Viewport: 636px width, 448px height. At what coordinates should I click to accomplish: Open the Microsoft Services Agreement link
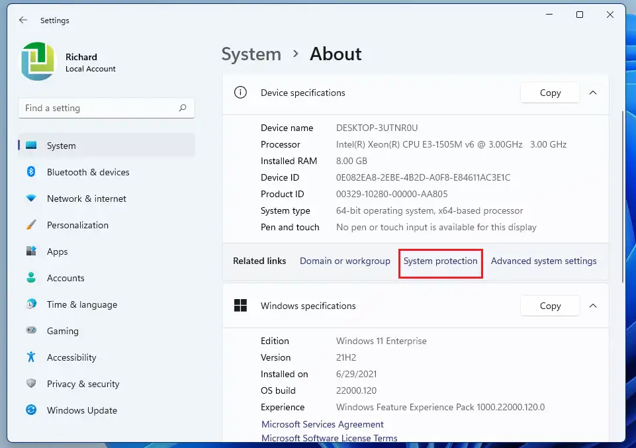(322, 424)
